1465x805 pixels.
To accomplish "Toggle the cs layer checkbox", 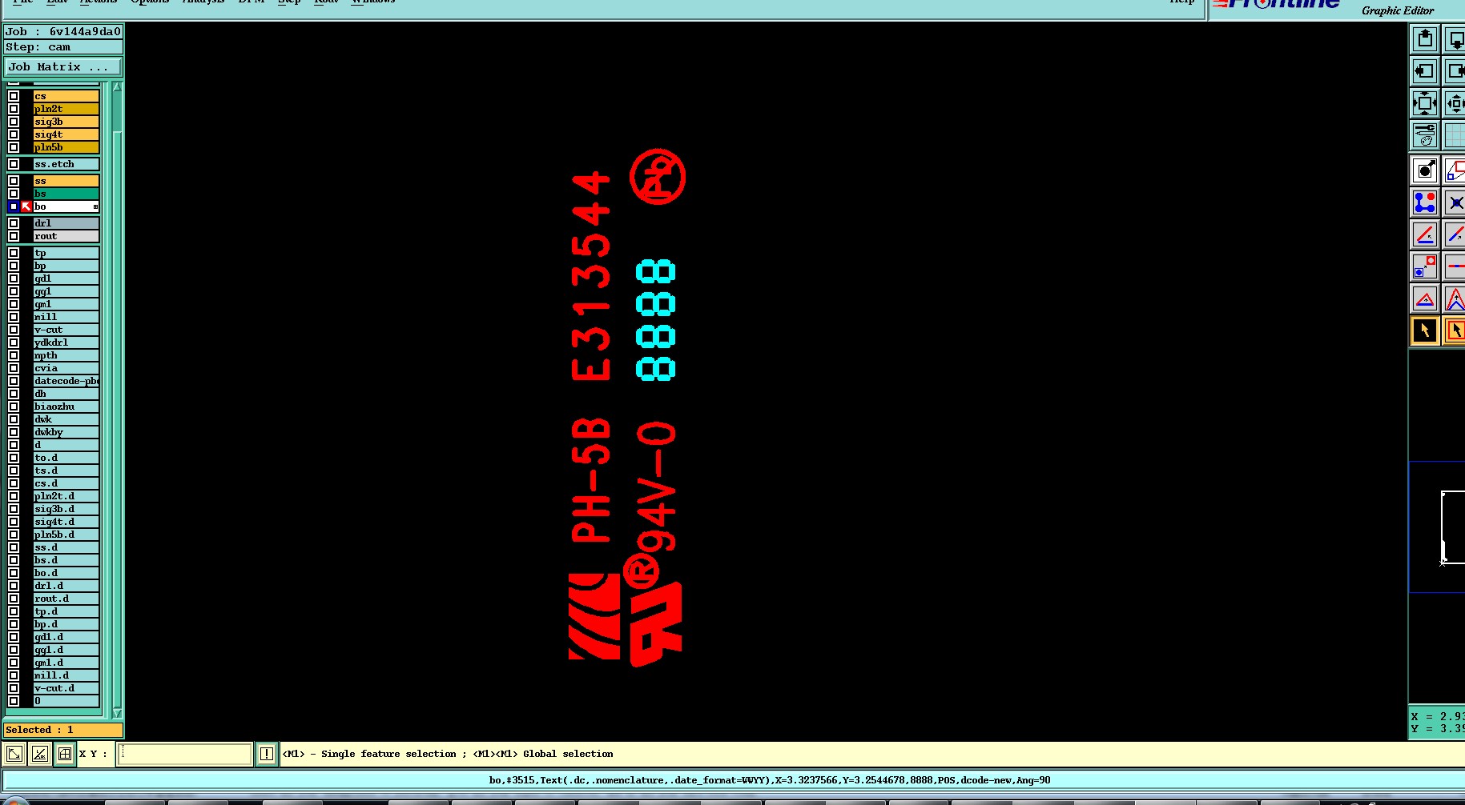I will (x=14, y=96).
